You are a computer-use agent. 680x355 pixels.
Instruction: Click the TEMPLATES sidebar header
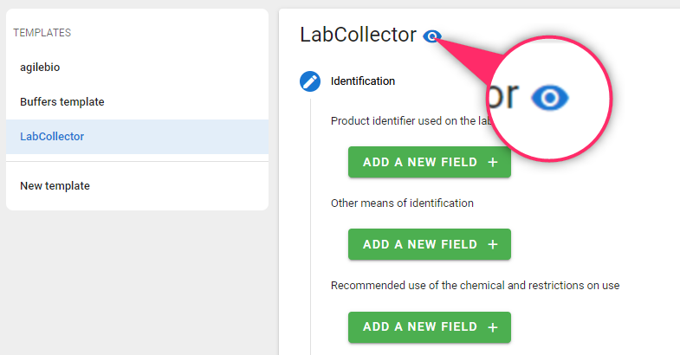tap(42, 33)
